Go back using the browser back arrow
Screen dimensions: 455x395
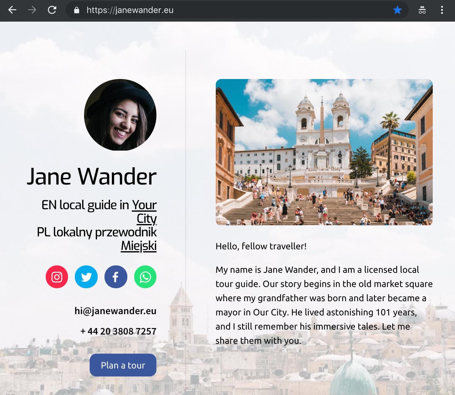click(x=12, y=10)
